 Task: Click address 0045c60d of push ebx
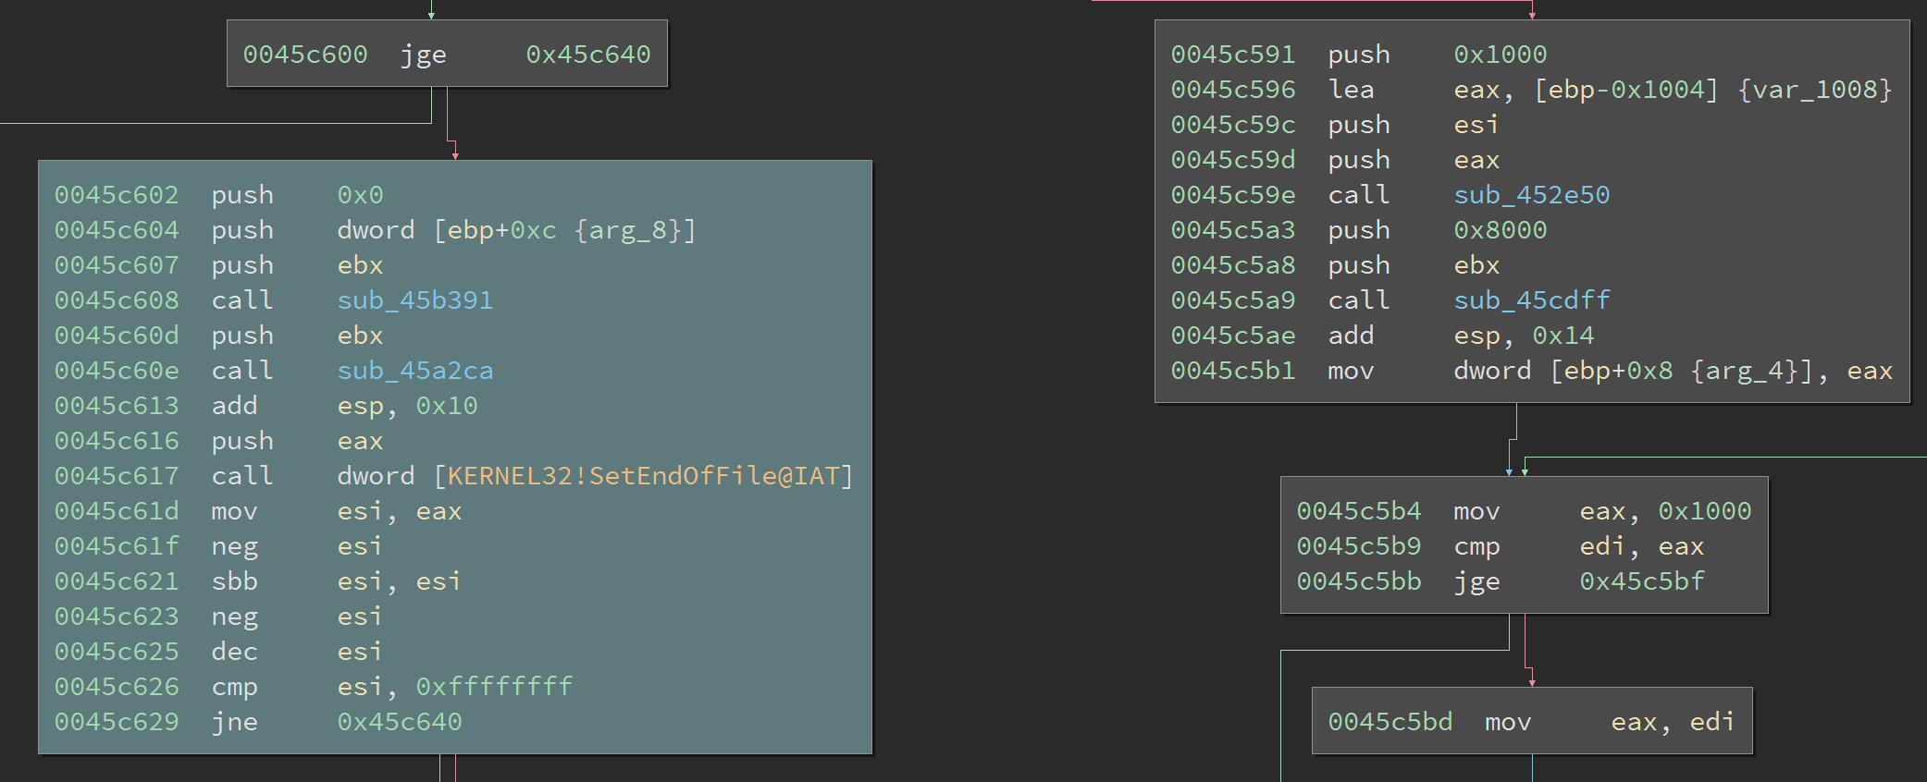(117, 336)
